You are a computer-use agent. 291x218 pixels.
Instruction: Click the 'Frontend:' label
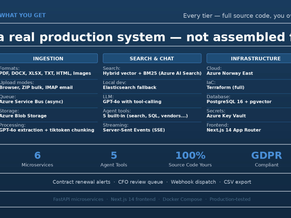[x=217, y=125]
